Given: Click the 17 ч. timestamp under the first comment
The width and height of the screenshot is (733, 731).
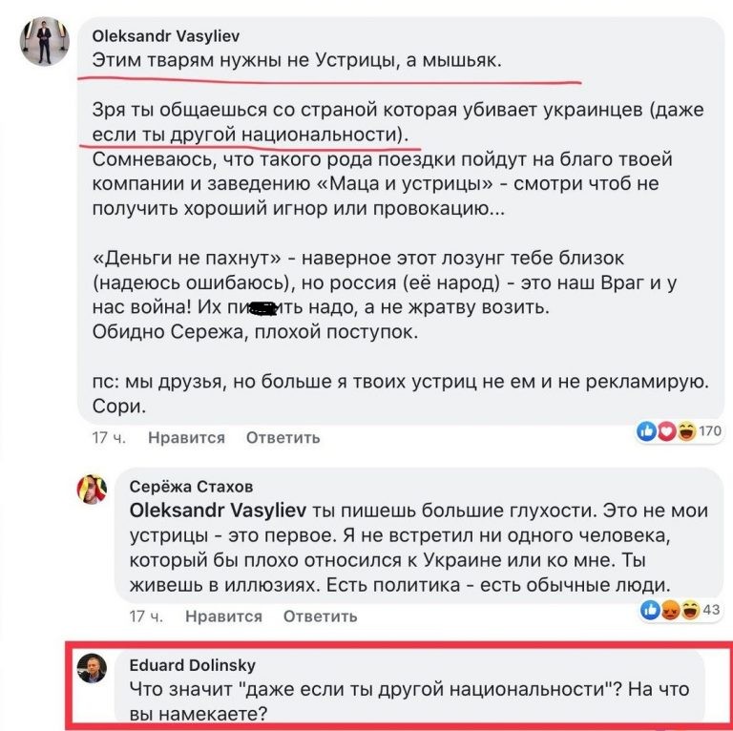Looking at the screenshot, I should click(x=107, y=438).
